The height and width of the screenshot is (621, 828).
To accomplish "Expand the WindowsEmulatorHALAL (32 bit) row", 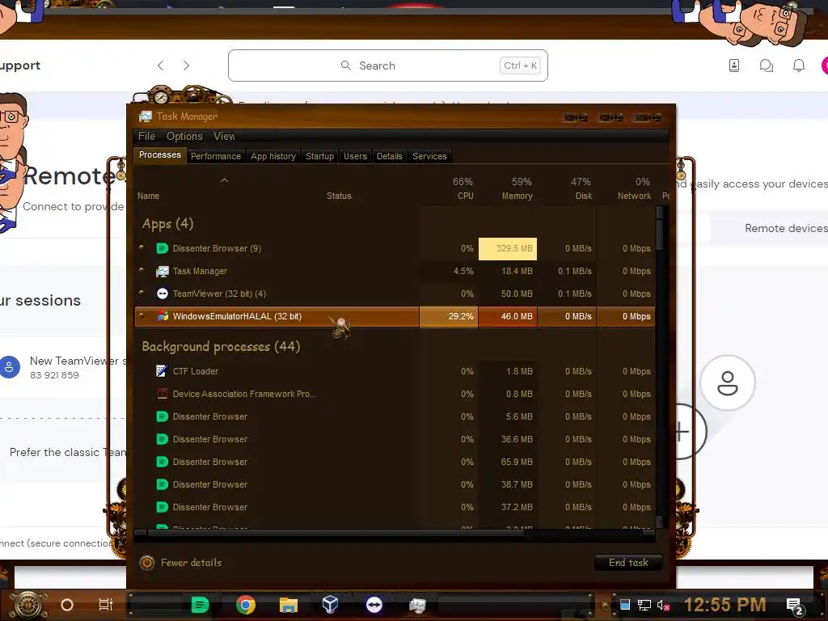I will (x=142, y=315).
